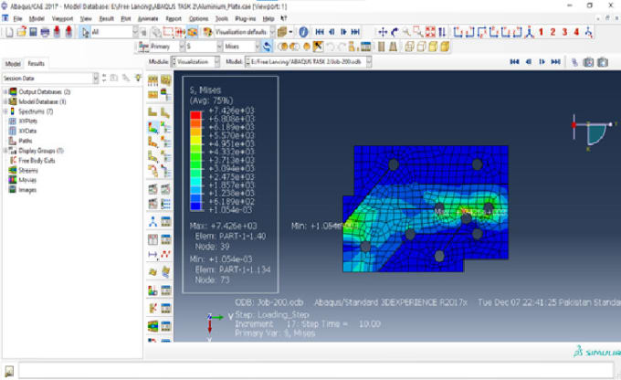Apply saved view number 3
Image resolution: width=621 pixels, height=380 pixels.
(564, 32)
